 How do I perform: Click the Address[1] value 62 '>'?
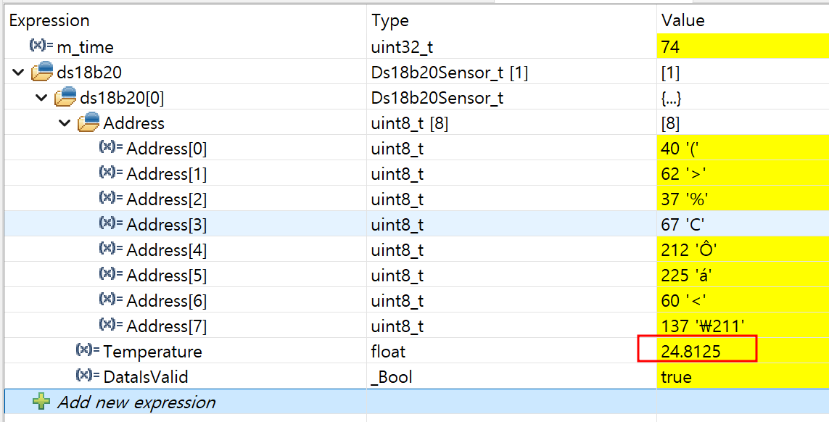684,174
